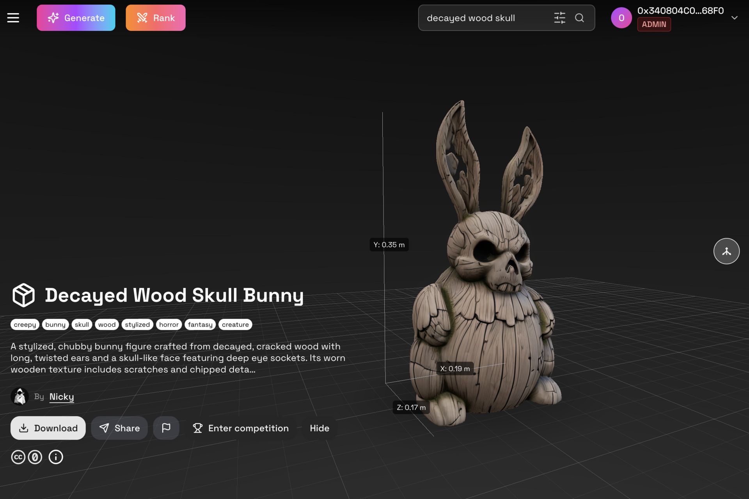Open the model info icon
Viewport: 749px width, 499px height.
55,457
